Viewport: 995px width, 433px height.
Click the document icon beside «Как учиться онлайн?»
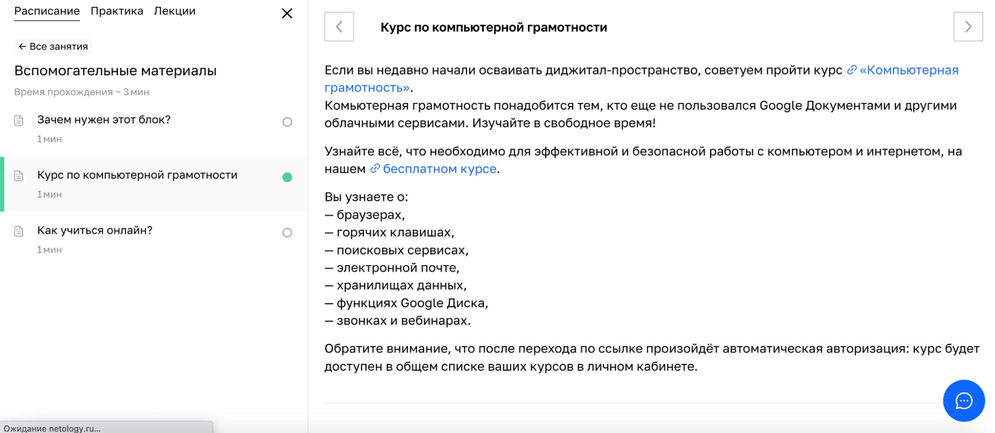click(x=18, y=230)
